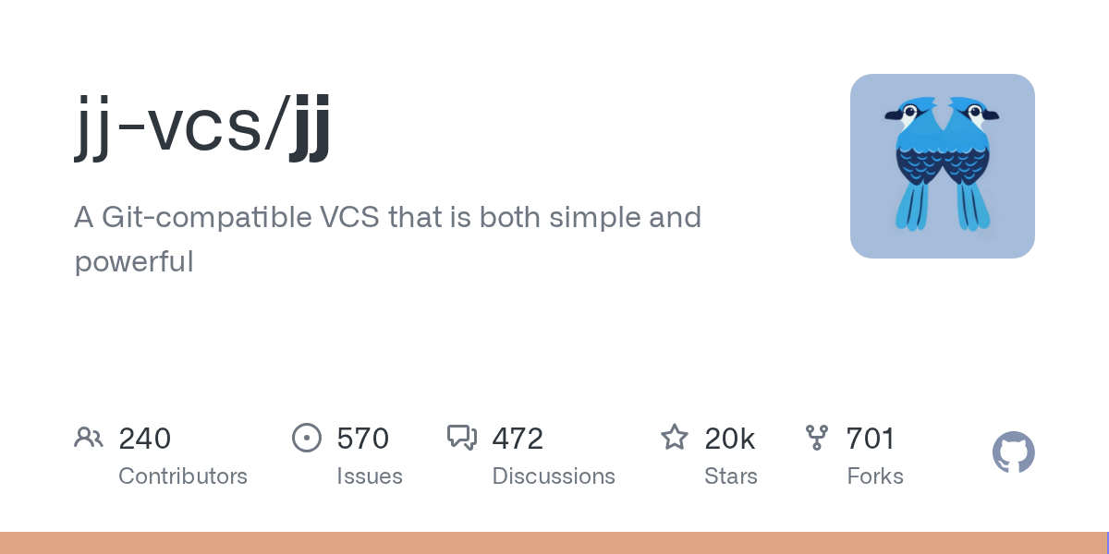Click the 701 forks count
This screenshot has height=554, width=1109.
point(871,439)
